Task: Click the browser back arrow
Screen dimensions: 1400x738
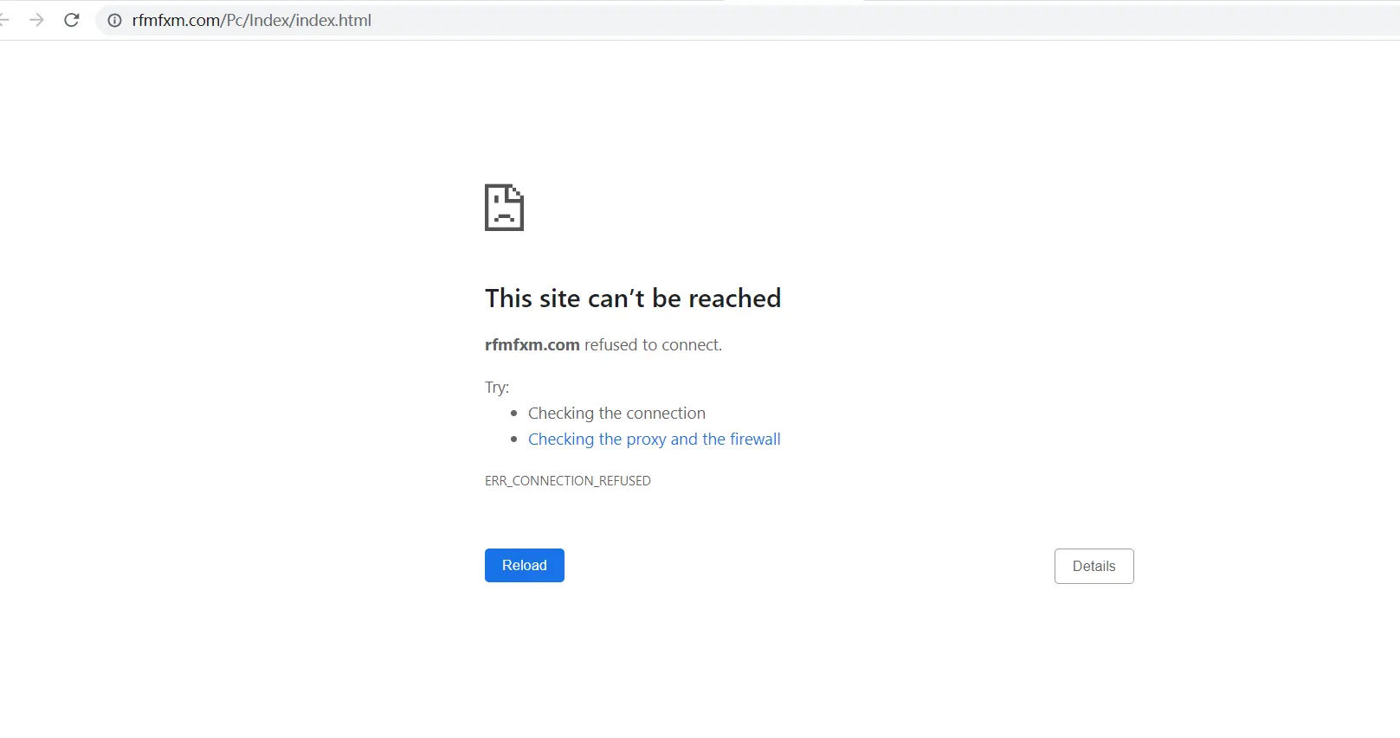Action: [4, 20]
